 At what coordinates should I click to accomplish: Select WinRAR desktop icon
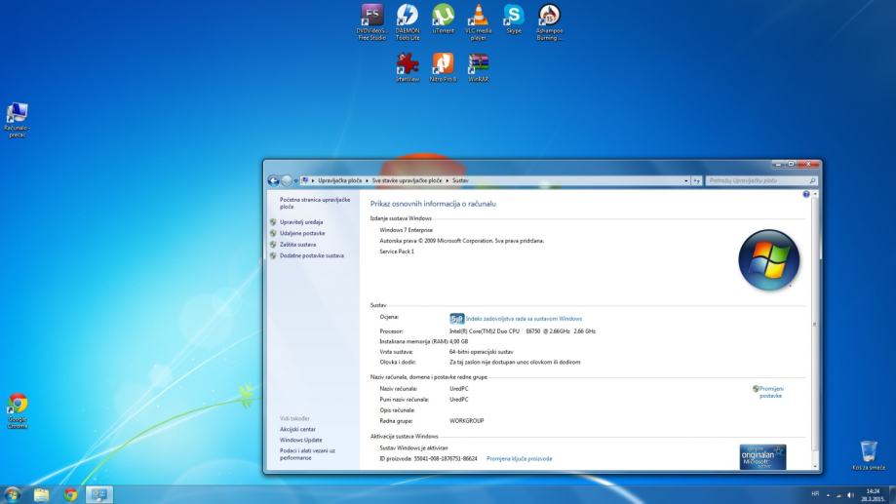point(478,64)
